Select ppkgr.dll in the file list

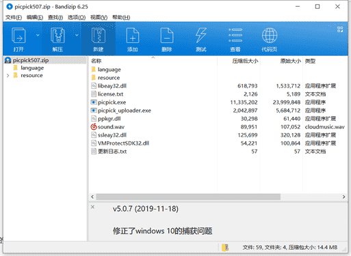[x=109, y=119]
